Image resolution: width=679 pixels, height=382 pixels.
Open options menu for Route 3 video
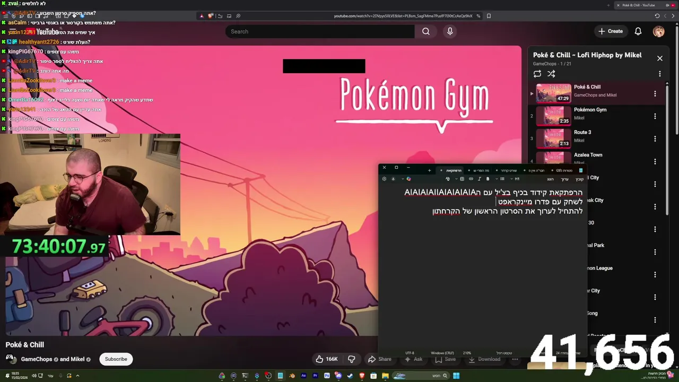pos(655,139)
